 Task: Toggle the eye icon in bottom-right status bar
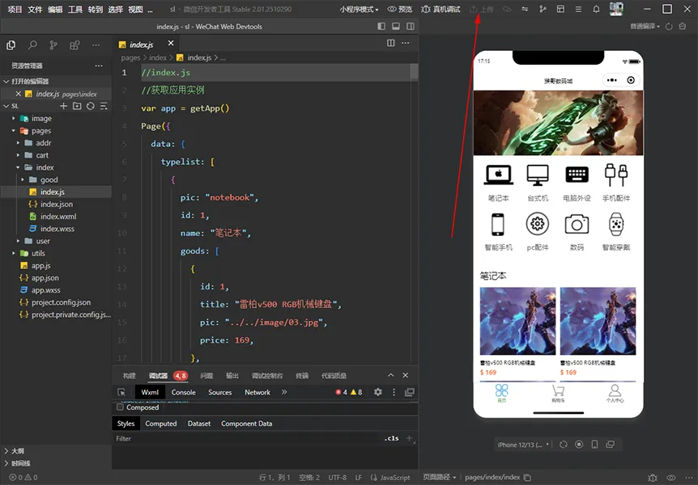670,478
